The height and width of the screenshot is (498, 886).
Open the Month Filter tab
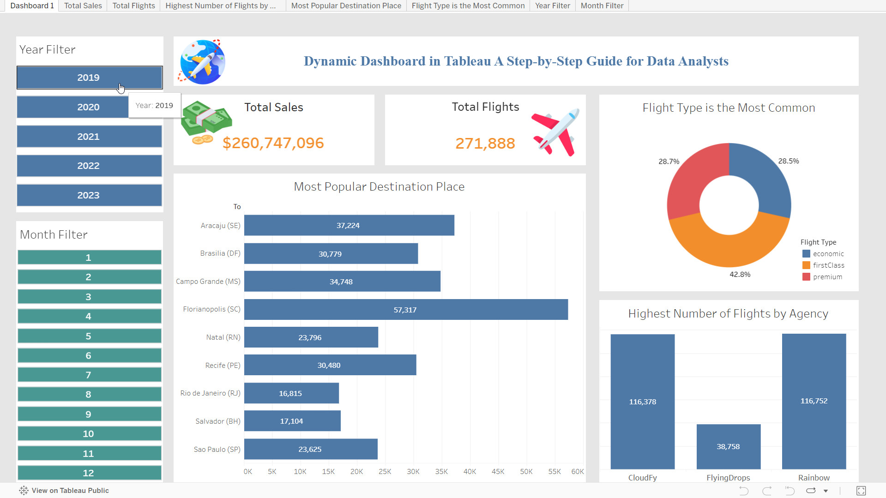[602, 6]
